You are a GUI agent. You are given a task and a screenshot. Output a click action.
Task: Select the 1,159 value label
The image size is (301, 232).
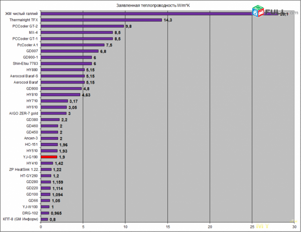58,182
